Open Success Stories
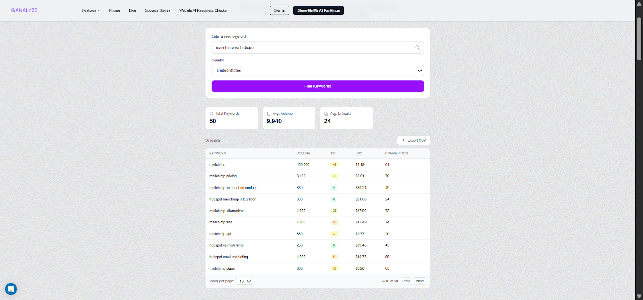 pyautogui.click(x=158, y=10)
